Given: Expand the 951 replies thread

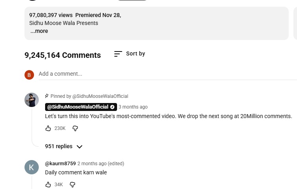Looking at the screenshot, I should tap(64, 146).
